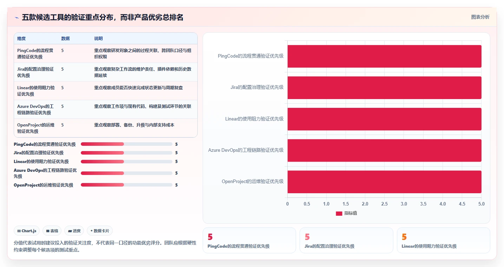504x267 pixels.
Task: Click the PingCode的流程贯通验证优先级 table cell
Action: coord(35,53)
